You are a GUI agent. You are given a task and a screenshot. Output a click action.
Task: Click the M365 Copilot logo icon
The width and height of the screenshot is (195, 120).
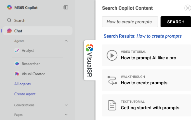coord(9,7)
